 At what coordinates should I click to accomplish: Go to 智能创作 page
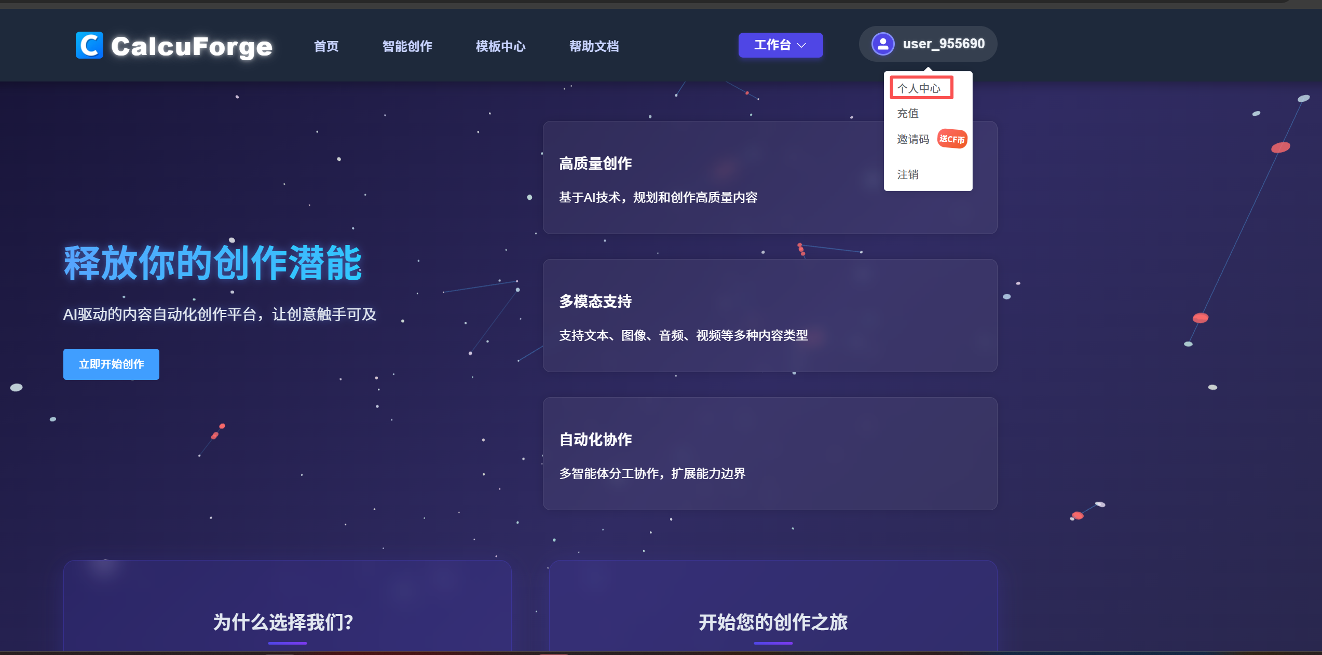point(407,46)
